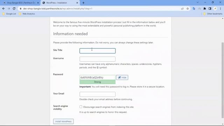Toggle the browser side panel

click(210, 8)
